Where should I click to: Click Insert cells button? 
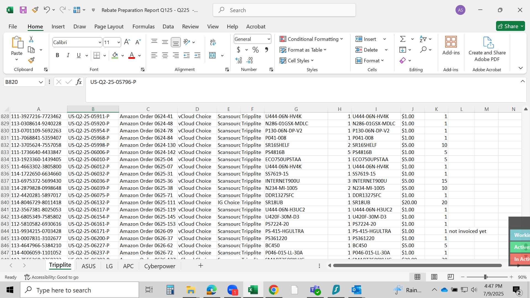(x=366, y=39)
